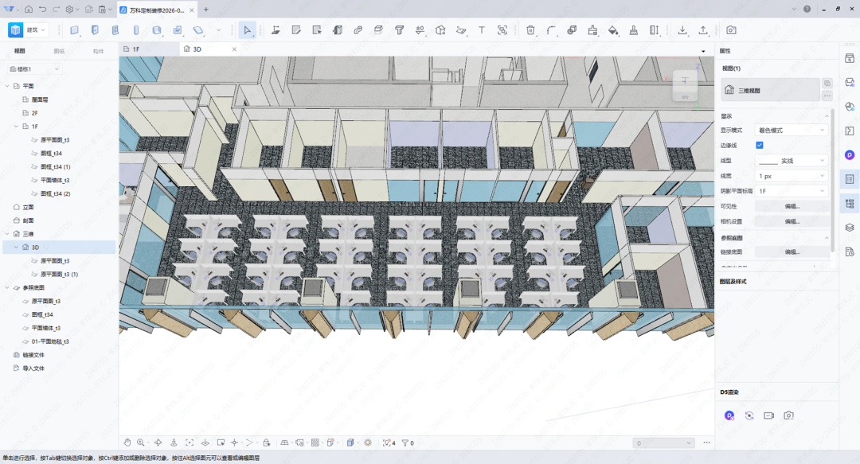Image resolution: width=860 pixels, height=464 pixels.
Task: Click the camera screenshot icon in toolbar
Action: [731, 30]
